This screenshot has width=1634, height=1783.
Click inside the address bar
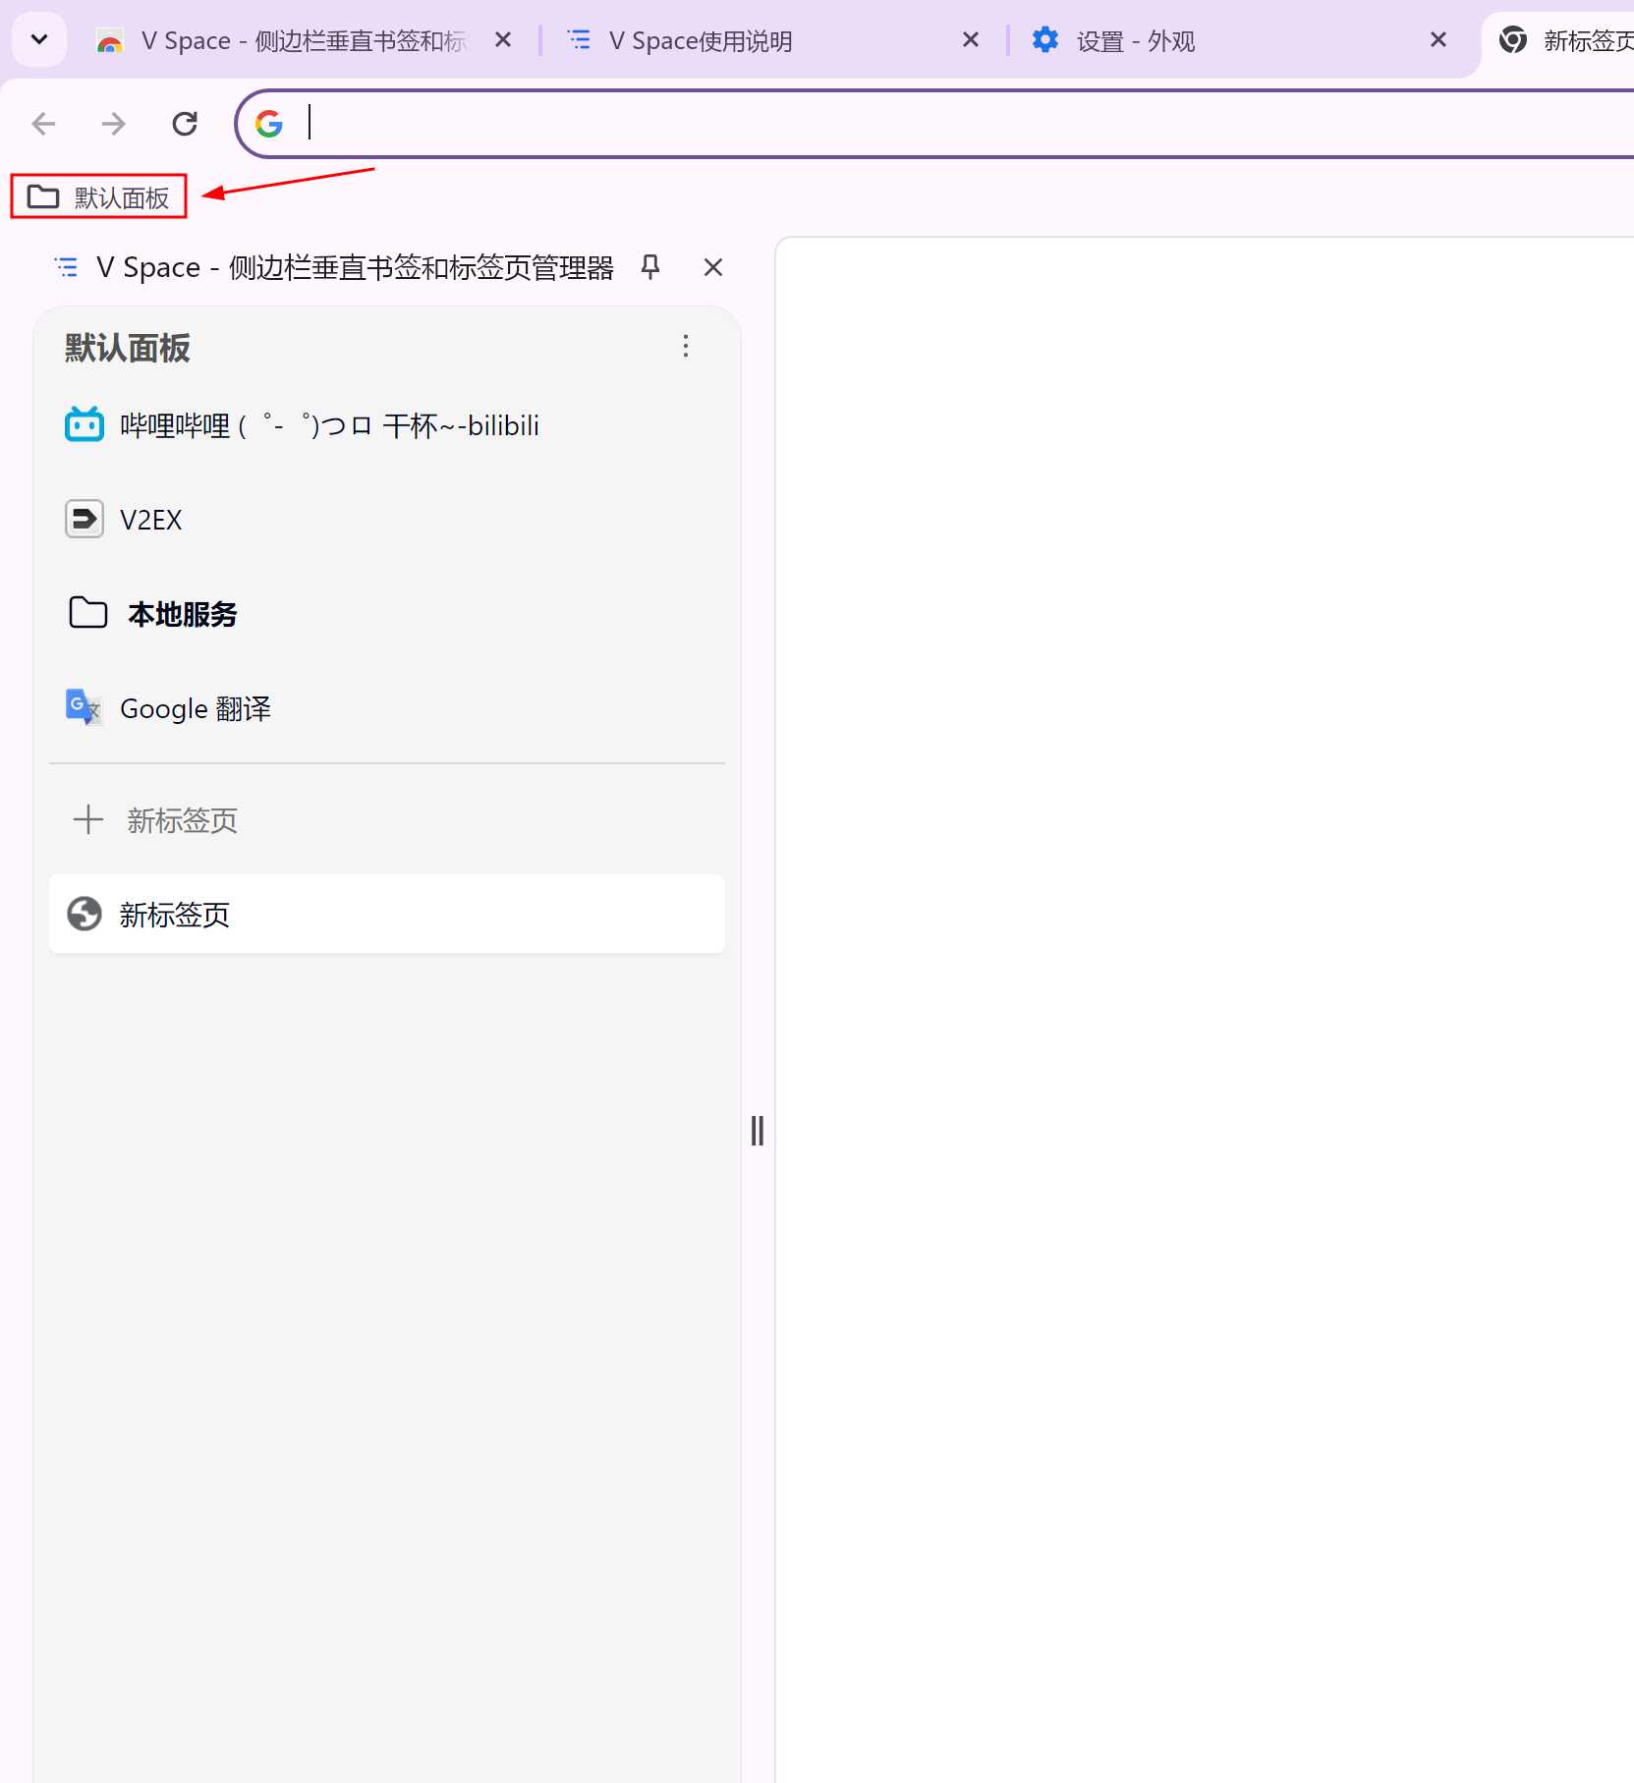click(688, 123)
